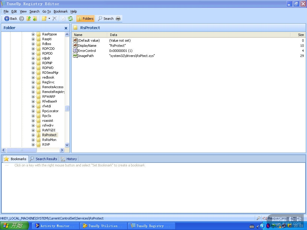The width and height of the screenshot is (307, 230).
Task: Expand the RsProtect key
Action: pos(33,135)
